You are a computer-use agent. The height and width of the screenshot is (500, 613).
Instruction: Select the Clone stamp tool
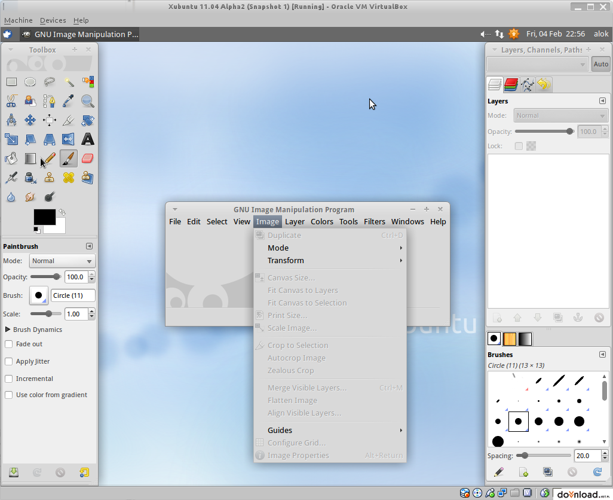click(49, 178)
